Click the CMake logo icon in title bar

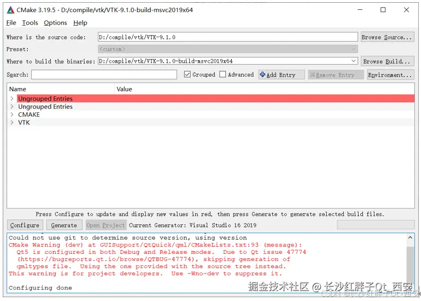(x=10, y=10)
